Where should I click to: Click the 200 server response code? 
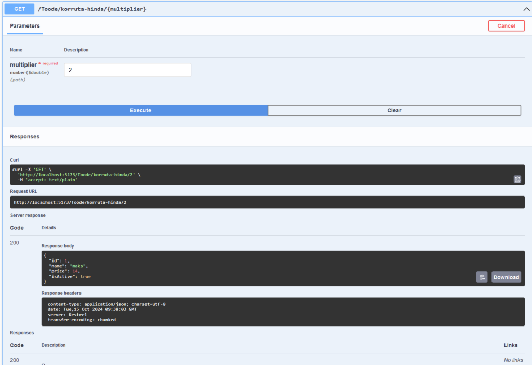pyautogui.click(x=14, y=243)
